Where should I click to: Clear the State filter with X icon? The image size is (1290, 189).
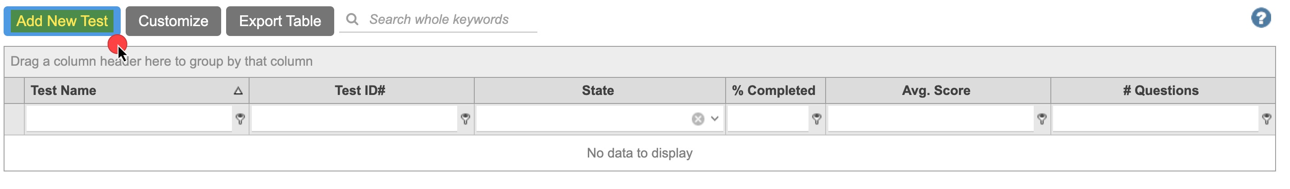(698, 119)
